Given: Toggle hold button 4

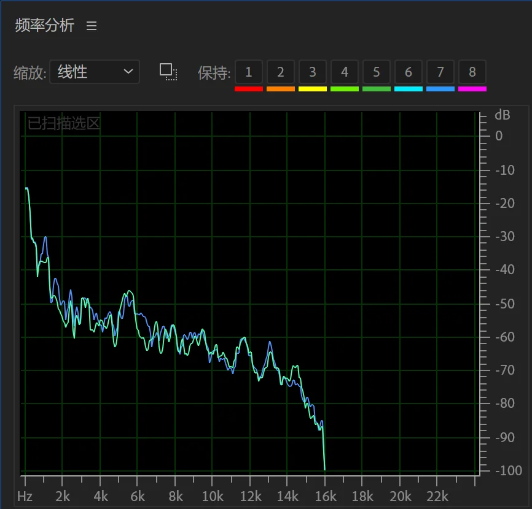Looking at the screenshot, I should click(345, 72).
